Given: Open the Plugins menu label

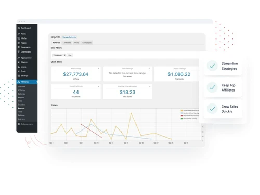Looking at the screenshot, I should coord(24,62).
